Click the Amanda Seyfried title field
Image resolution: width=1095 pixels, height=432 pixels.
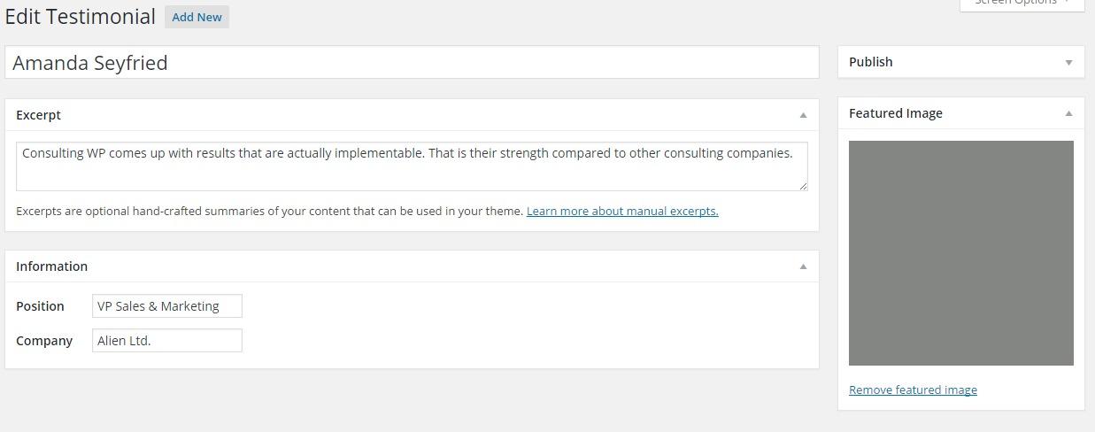coord(412,63)
